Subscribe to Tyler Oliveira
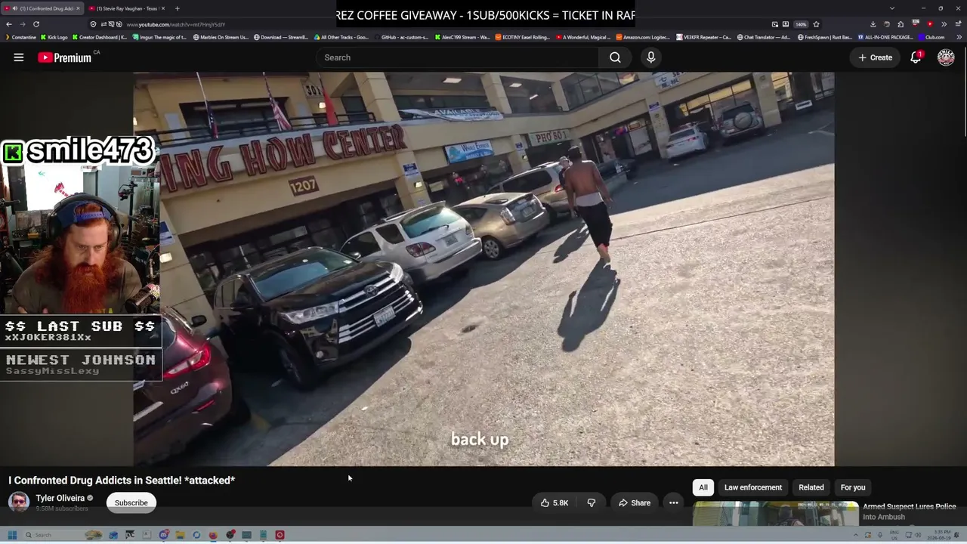Viewport: 967px width, 544px height. pyautogui.click(x=131, y=502)
